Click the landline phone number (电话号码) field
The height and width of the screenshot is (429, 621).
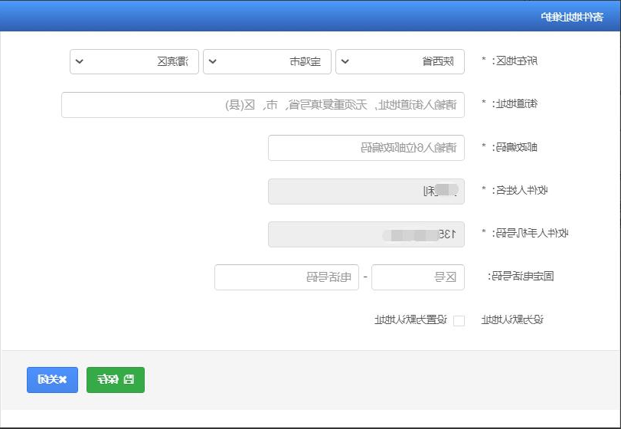click(286, 277)
